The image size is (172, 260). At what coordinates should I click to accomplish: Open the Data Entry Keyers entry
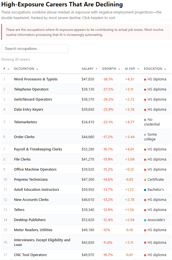click(86, 109)
